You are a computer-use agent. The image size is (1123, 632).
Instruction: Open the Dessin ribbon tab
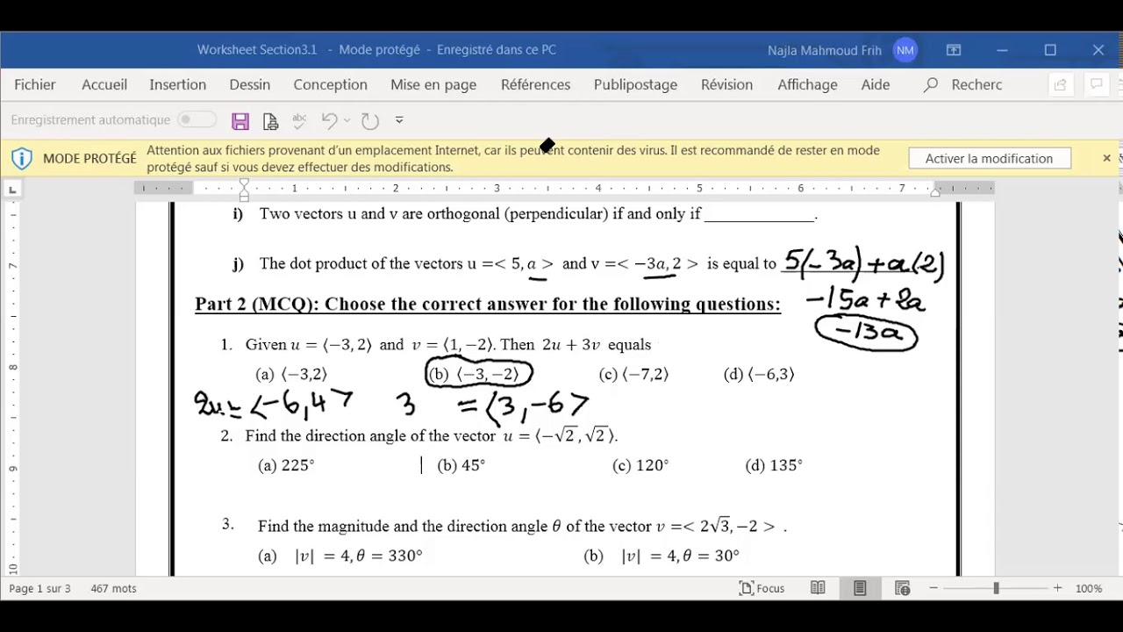(250, 84)
